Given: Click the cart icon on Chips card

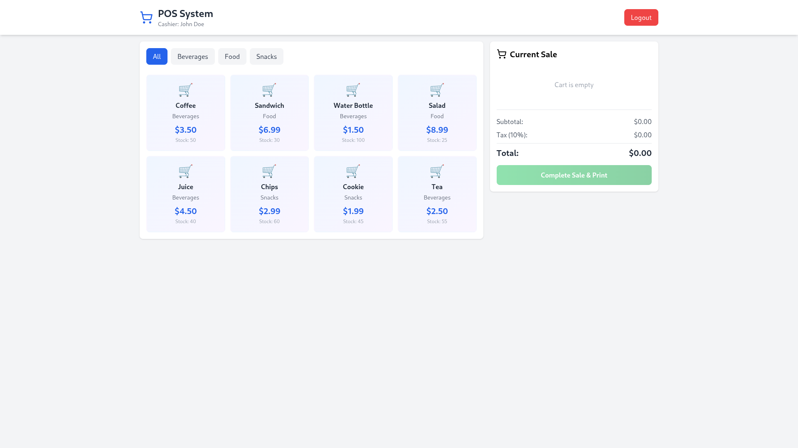Looking at the screenshot, I should (x=269, y=171).
